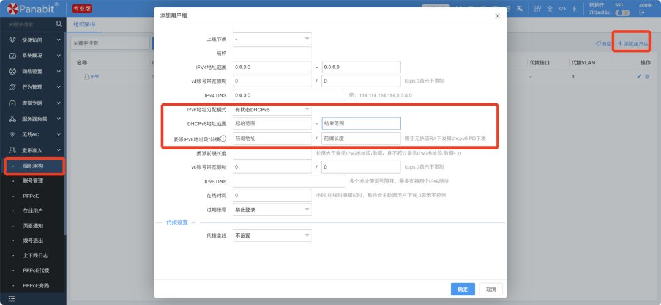
Task: Toggle the ssh switch
Action: point(622,13)
